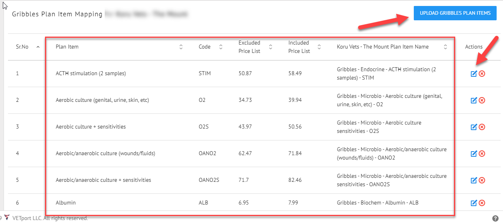Sort by Code column arrows
503x224 pixels.
pos(221,47)
